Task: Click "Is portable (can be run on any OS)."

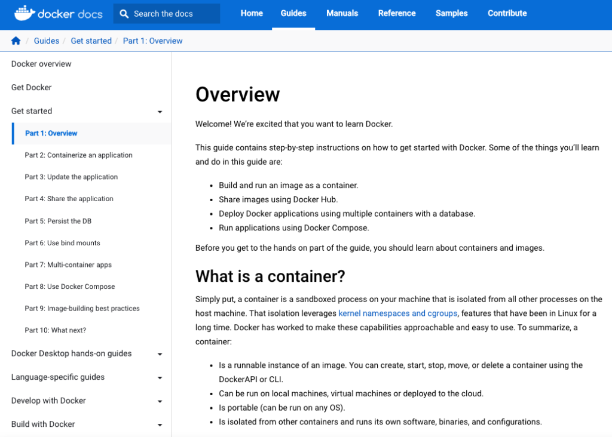Action: pos(282,408)
